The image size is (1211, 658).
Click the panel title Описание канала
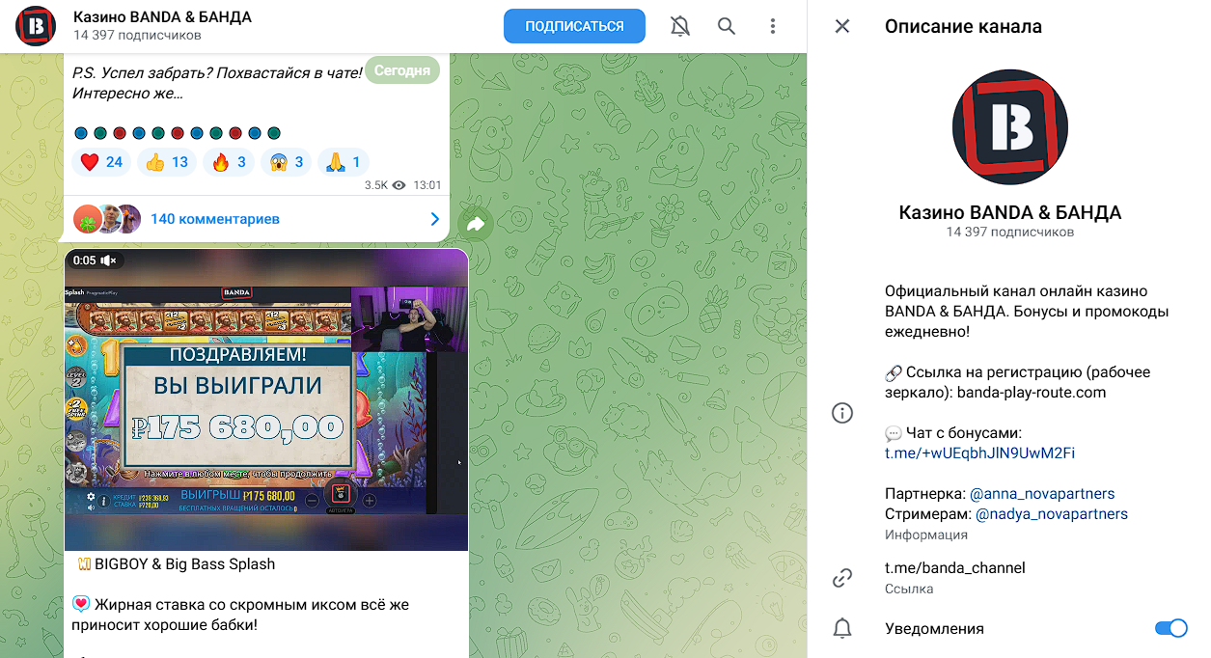963,26
